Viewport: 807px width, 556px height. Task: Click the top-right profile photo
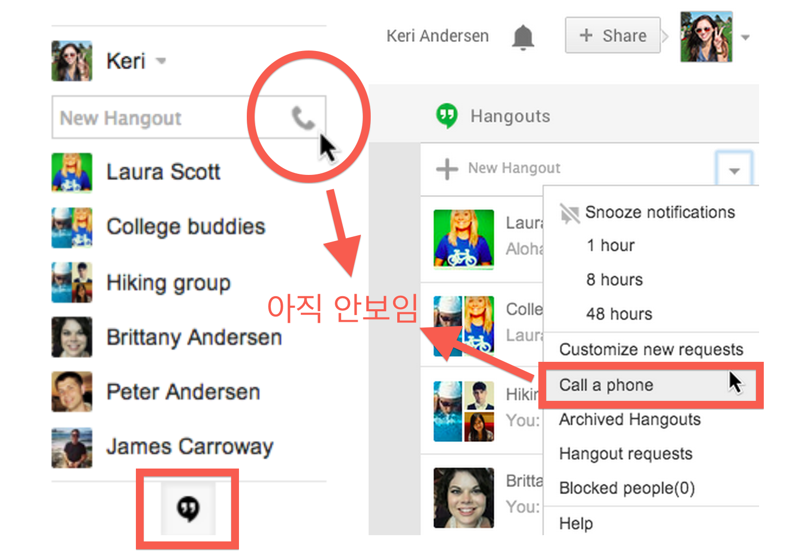pyautogui.click(x=706, y=37)
